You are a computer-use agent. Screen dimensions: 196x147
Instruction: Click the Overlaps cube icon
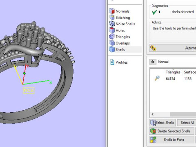(x=112, y=43)
